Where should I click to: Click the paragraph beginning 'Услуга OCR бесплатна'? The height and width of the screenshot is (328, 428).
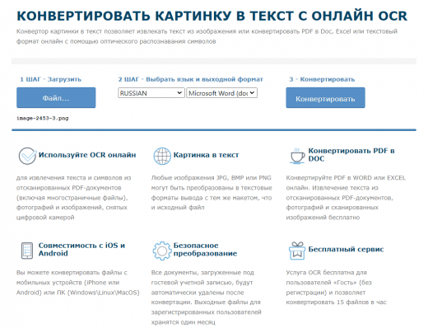click(x=337, y=288)
